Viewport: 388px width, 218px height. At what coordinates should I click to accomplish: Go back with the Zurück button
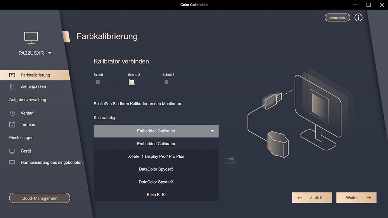(x=312, y=197)
